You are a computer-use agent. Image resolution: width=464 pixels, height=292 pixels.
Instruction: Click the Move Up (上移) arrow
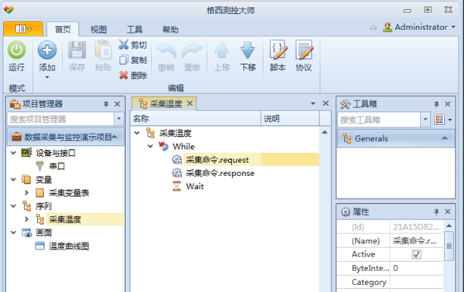pyautogui.click(x=222, y=50)
